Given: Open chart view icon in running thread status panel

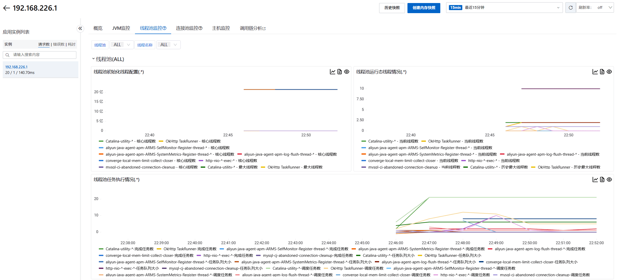Looking at the screenshot, I should pyautogui.click(x=595, y=72).
